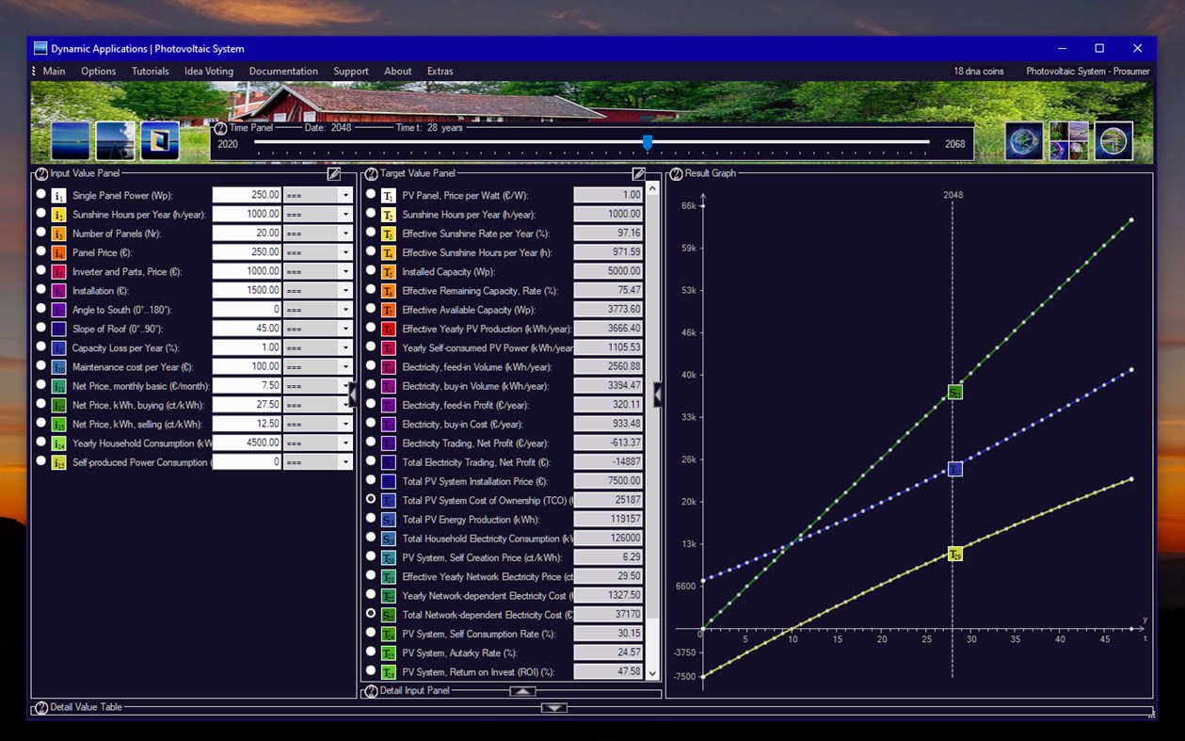Open dropdown for Number of Panels row
1185x741 pixels.
[x=345, y=234]
